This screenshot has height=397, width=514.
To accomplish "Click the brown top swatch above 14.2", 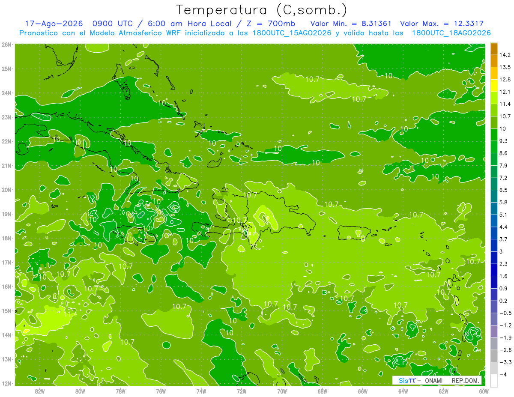I will (x=494, y=49).
